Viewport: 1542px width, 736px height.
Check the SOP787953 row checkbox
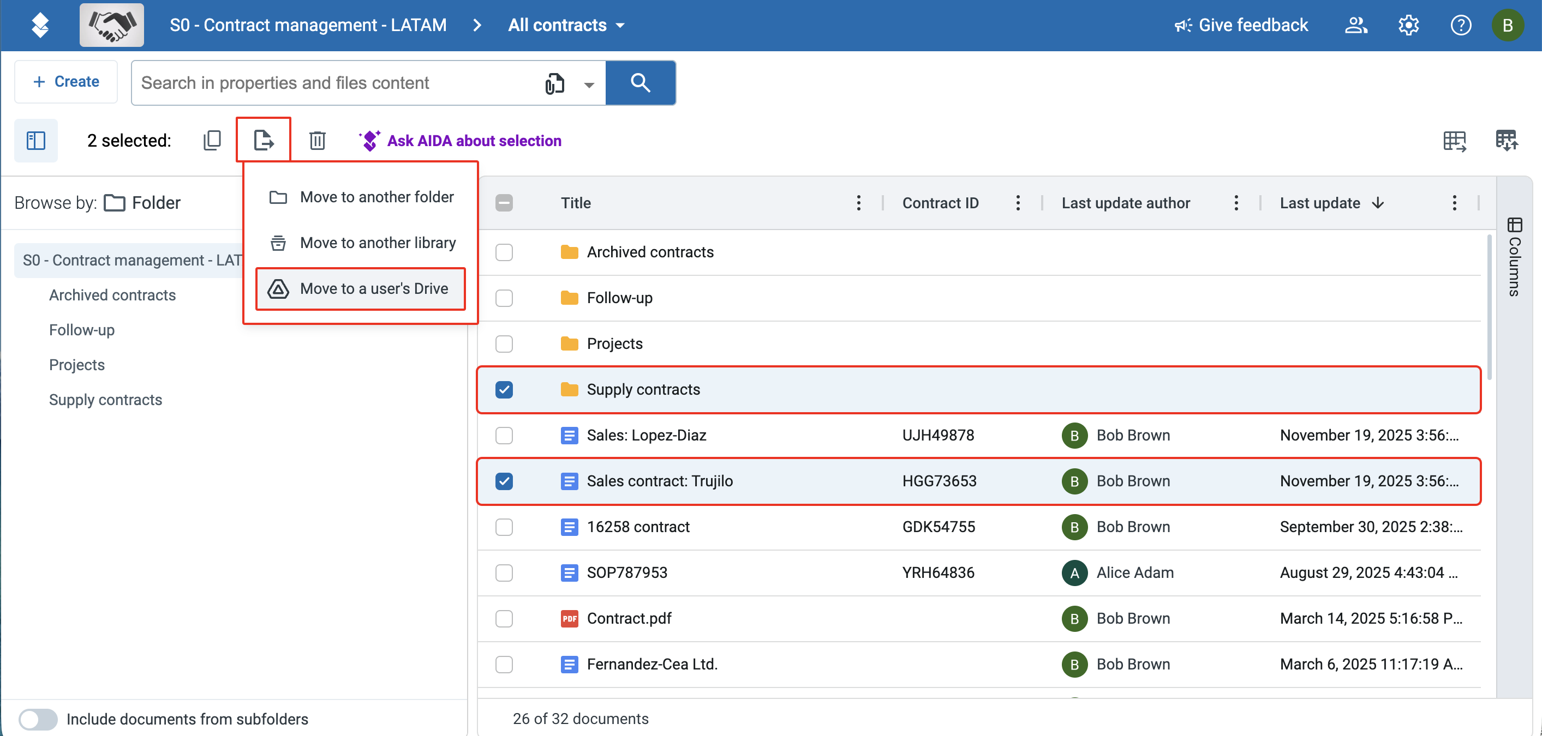coord(504,573)
